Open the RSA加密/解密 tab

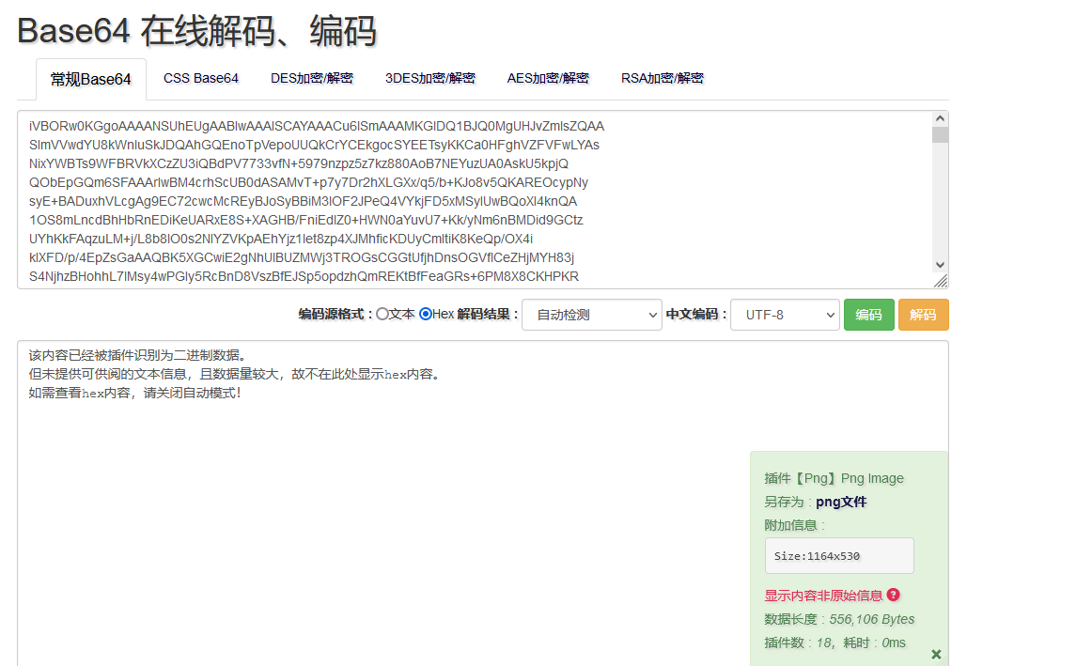pos(663,79)
